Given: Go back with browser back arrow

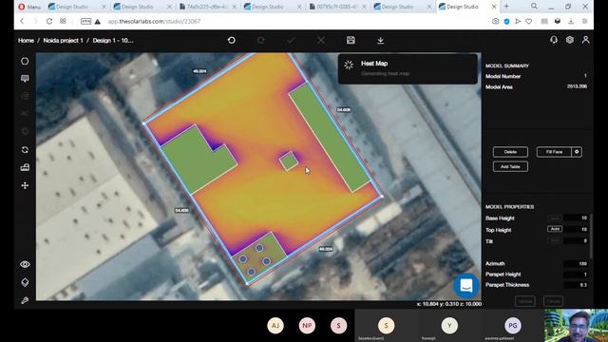Looking at the screenshot, I should (22, 21).
